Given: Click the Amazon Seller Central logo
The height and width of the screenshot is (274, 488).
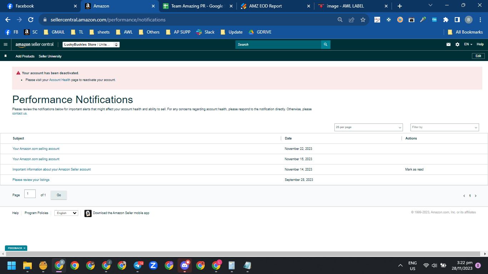Looking at the screenshot, I should point(35,45).
